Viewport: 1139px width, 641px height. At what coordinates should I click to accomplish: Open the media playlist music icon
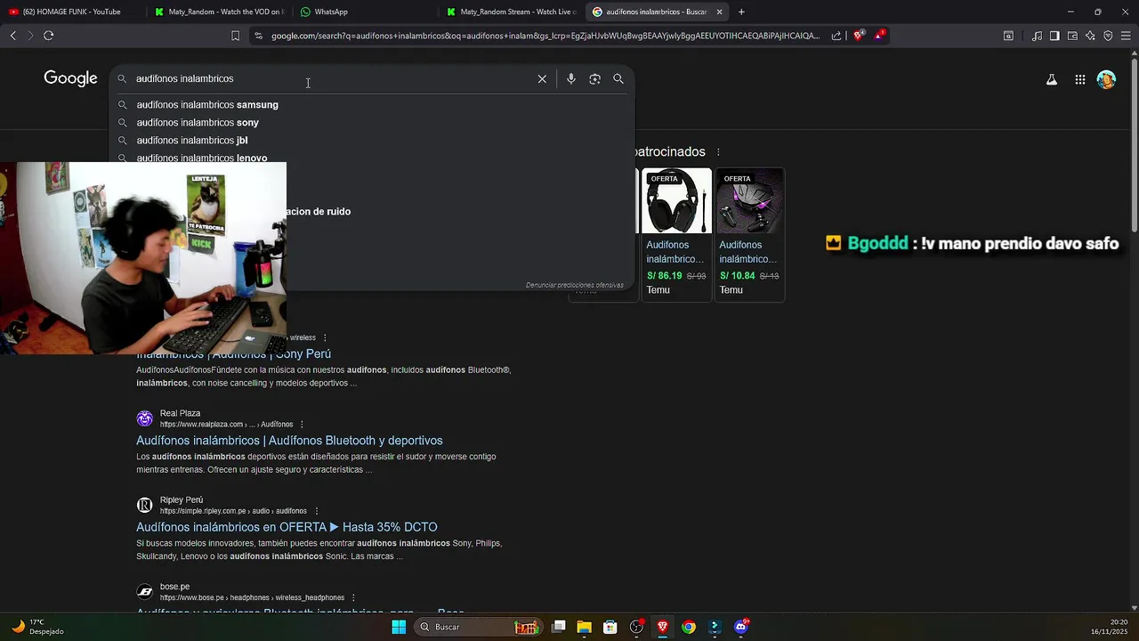(x=1037, y=36)
